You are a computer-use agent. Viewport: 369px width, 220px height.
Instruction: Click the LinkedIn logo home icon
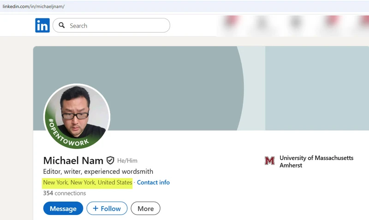pyautogui.click(x=42, y=25)
